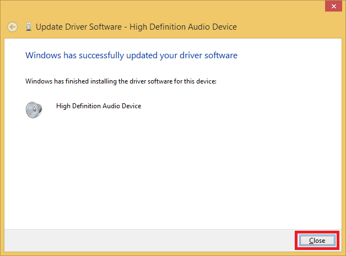Click the word 'Audio' in the device label
Image resolution: width=346 pixels, height=256 pixels.
coord(111,106)
